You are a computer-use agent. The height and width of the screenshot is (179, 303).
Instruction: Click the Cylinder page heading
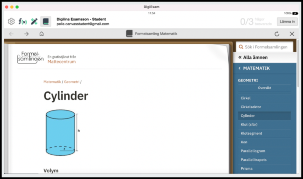[x=66, y=96]
